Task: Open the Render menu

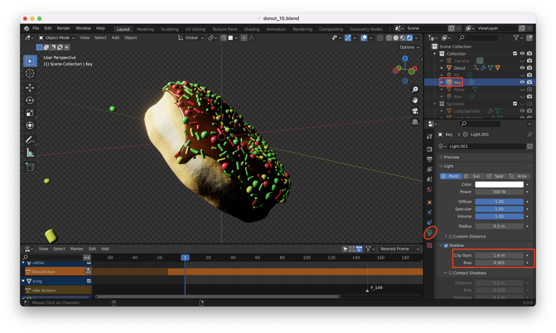Action: [x=63, y=28]
